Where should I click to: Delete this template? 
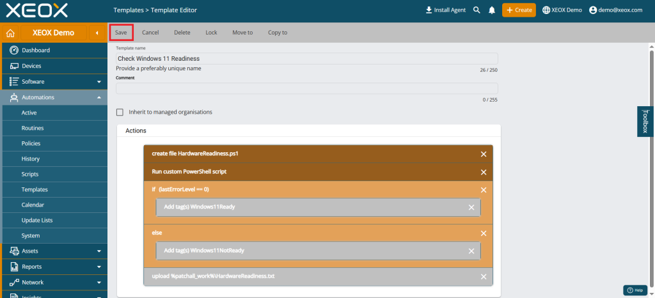point(182,33)
